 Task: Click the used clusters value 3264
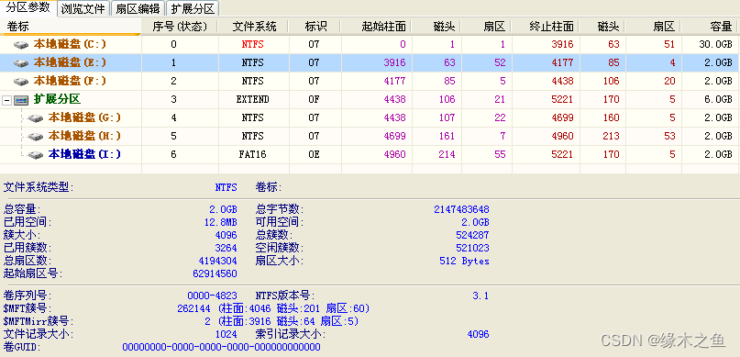[226, 248]
